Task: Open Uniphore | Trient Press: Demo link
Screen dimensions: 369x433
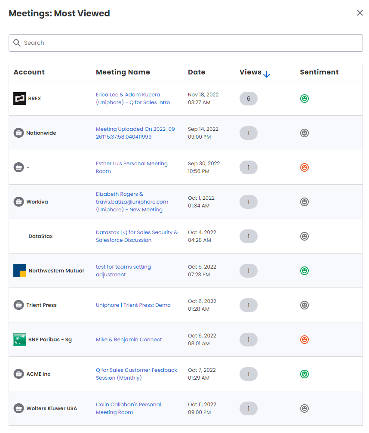Action: 133,305
